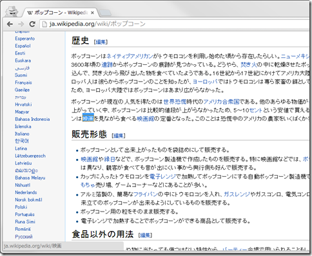Open Español language link
The width and height of the screenshot is (312, 256).
pos(23,46)
